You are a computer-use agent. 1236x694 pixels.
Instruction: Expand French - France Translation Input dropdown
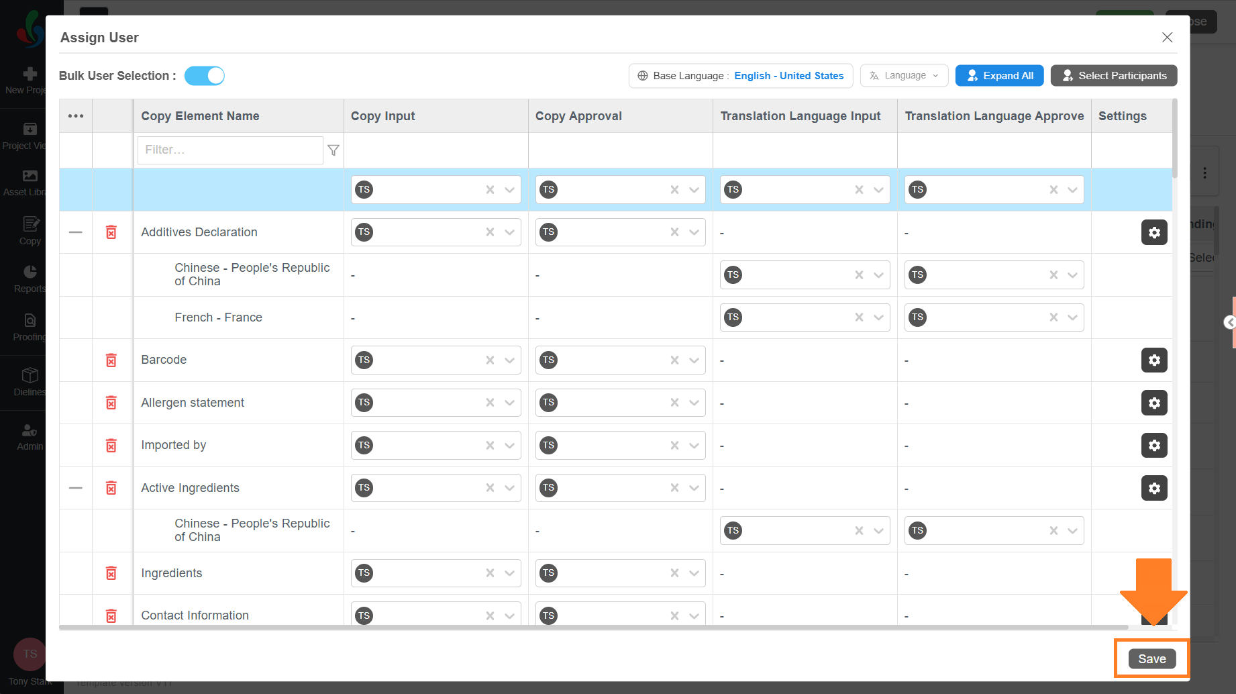click(878, 317)
